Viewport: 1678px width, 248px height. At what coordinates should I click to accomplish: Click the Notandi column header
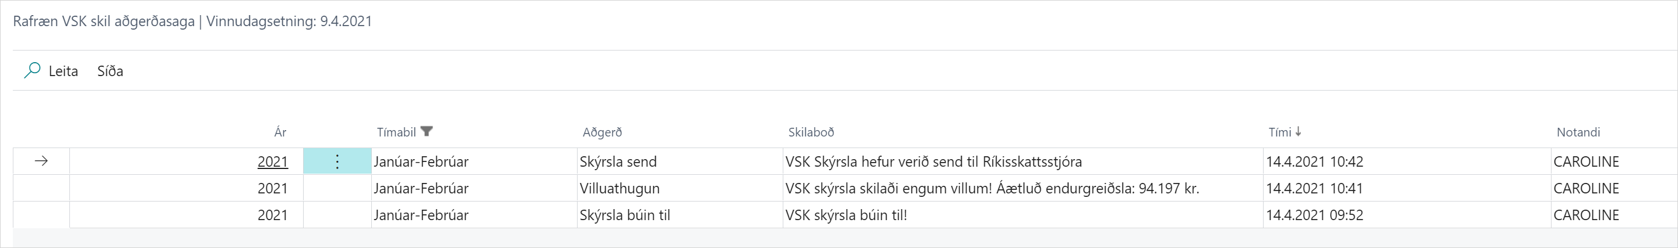1578,132
